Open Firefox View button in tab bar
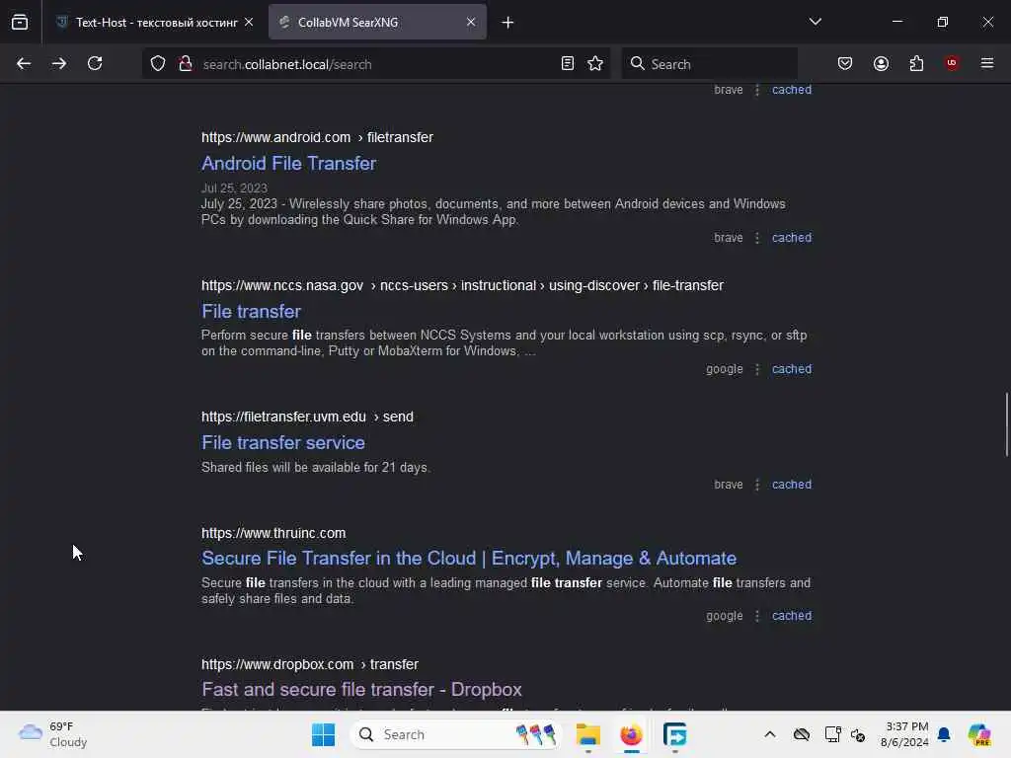The height and width of the screenshot is (758, 1011). click(20, 23)
